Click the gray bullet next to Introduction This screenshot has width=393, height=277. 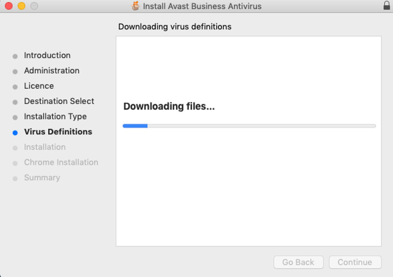pyautogui.click(x=15, y=56)
